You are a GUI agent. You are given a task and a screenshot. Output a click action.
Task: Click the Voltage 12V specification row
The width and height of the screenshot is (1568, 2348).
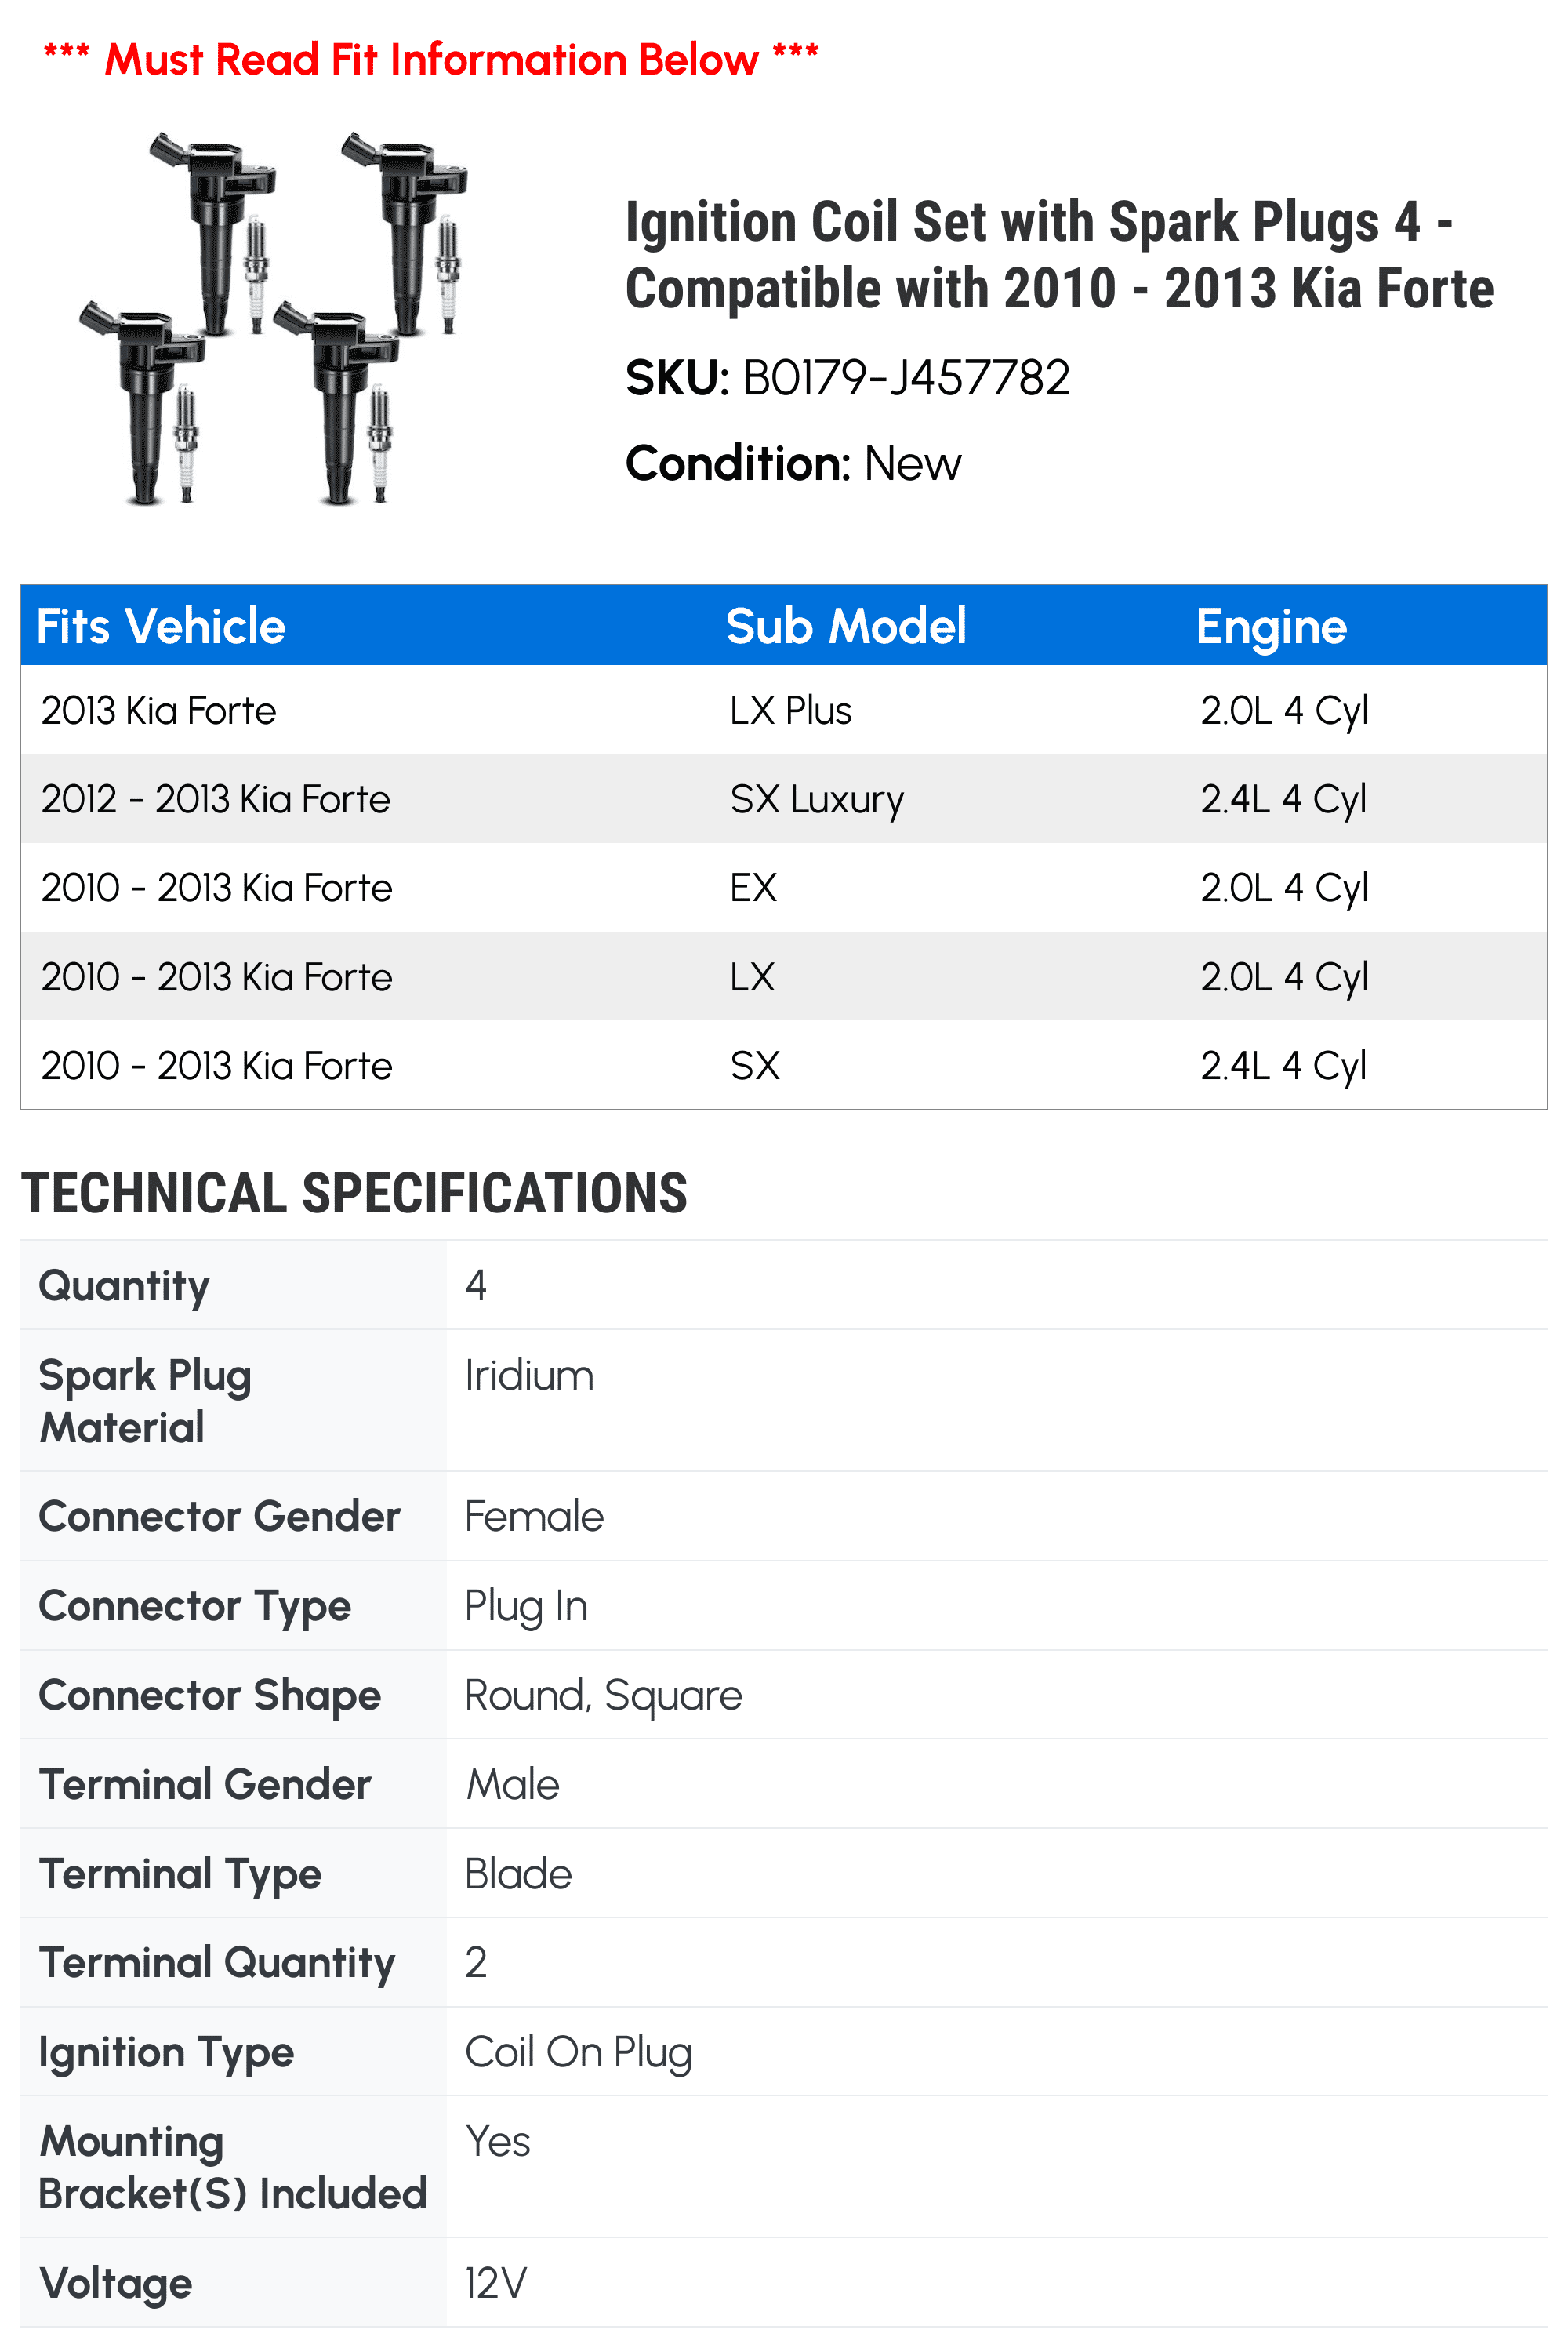(x=784, y=2283)
